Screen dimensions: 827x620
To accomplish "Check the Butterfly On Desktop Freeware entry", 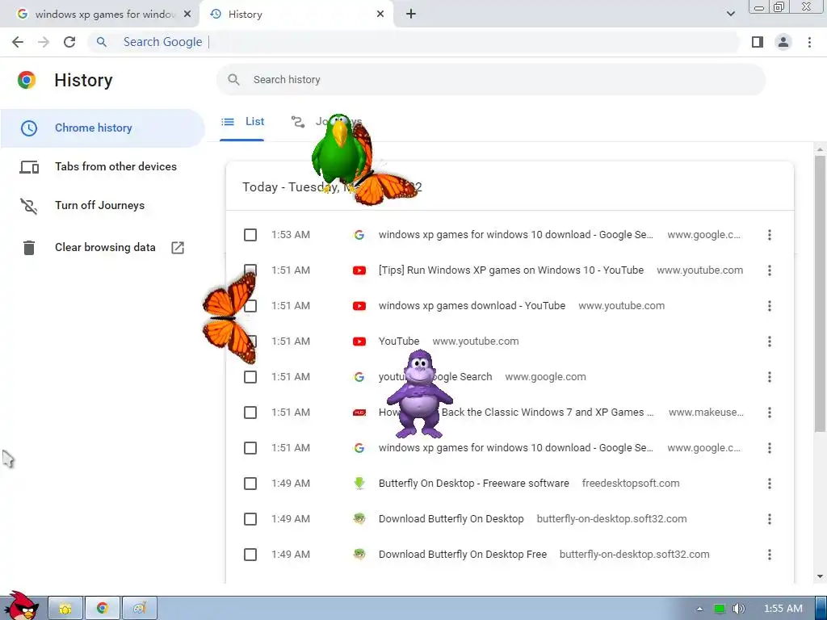I will pos(250,484).
